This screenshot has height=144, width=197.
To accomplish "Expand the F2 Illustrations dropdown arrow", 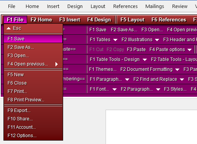I will (157, 40).
